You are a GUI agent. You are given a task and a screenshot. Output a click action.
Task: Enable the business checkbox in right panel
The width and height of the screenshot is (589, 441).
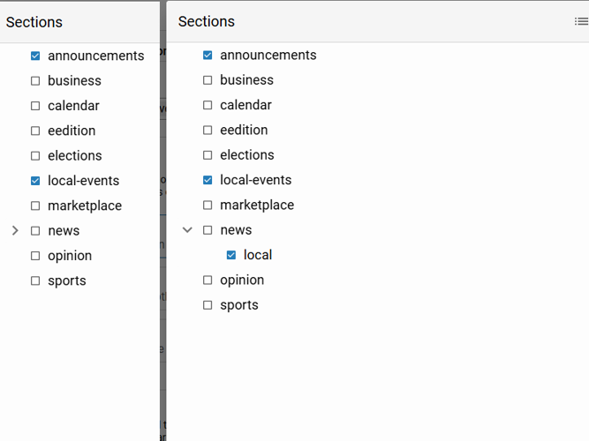pyautogui.click(x=208, y=80)
